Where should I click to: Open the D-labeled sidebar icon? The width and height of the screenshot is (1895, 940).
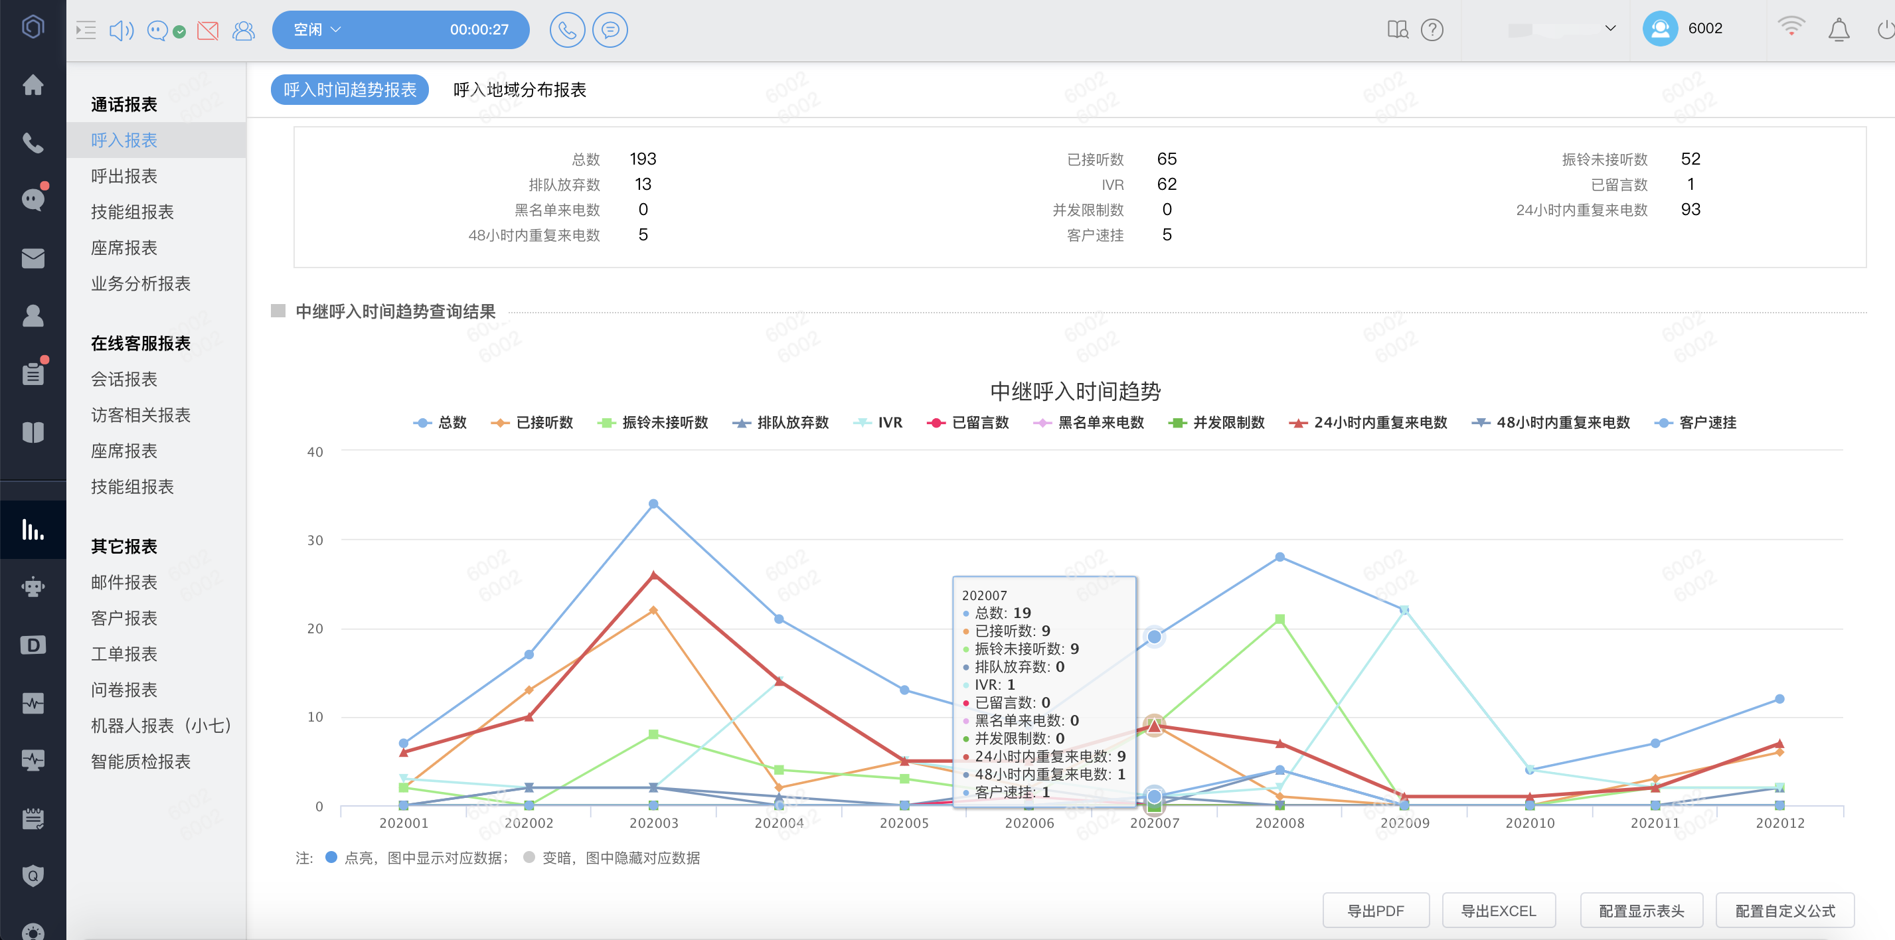coord(33,645)
